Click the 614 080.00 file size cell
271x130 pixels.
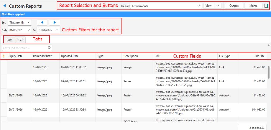(x=252, y=110)
